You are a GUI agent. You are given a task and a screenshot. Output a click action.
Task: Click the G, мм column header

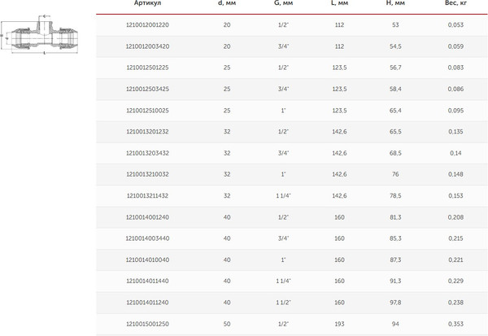click(x=283, y=4)
